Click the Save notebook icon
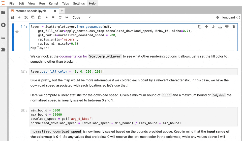Image resolution: width=242 pixels, height=141 pixels. tap(13, 17)
